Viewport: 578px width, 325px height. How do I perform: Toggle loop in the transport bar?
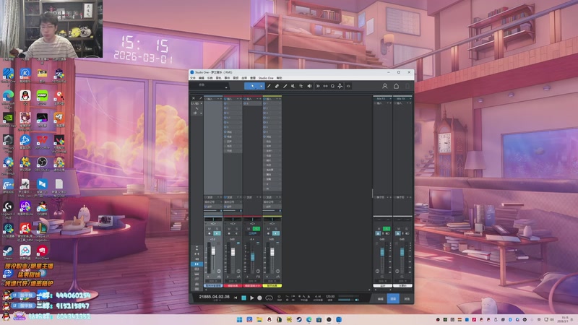pyautogui.click(x=269, y=298)
